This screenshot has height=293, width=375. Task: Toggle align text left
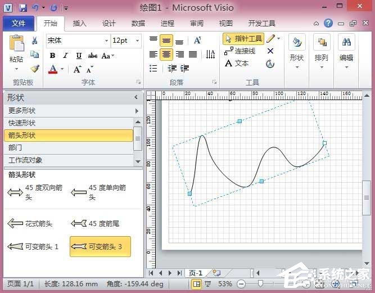point(153,55)
